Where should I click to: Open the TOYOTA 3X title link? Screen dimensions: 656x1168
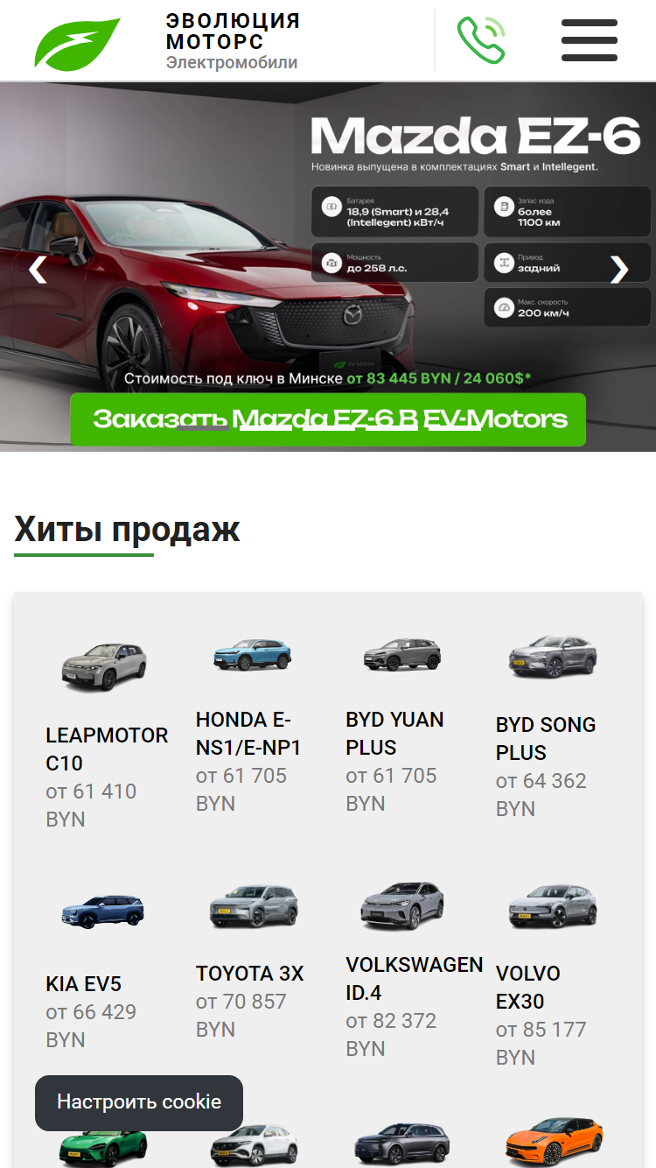pyautogui.click(x=250, y=974)
